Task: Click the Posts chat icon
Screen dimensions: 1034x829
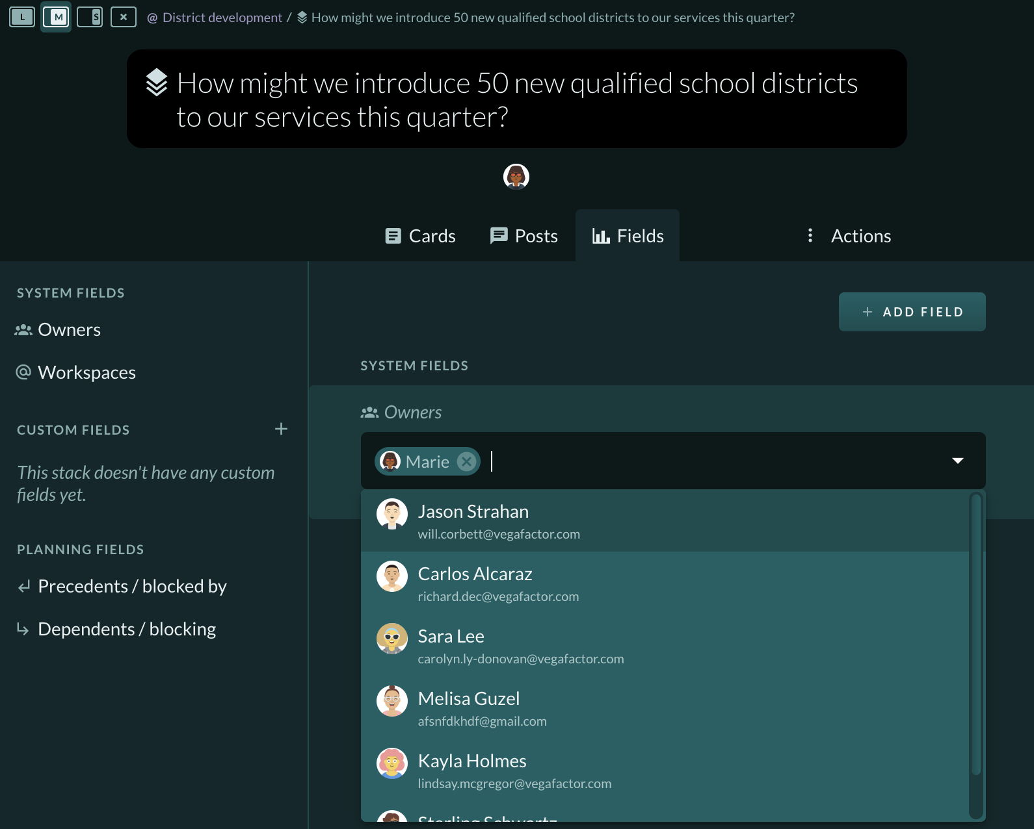Action: coord(499,235)
